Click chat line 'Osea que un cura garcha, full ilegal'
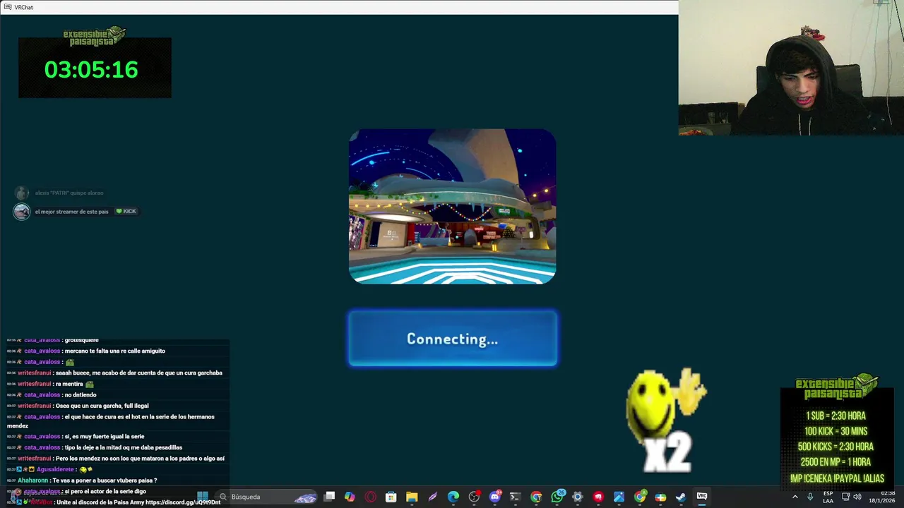The width and height of the screenshot is (904, 508). coord(102,406)
